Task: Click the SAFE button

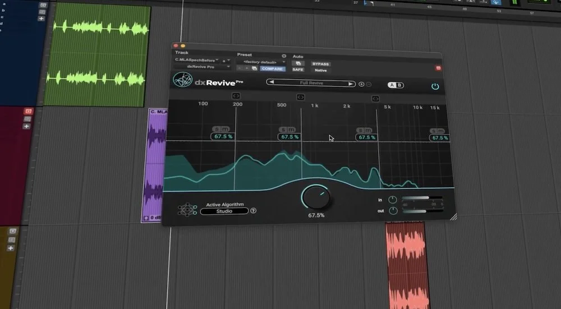Action: 298,70
